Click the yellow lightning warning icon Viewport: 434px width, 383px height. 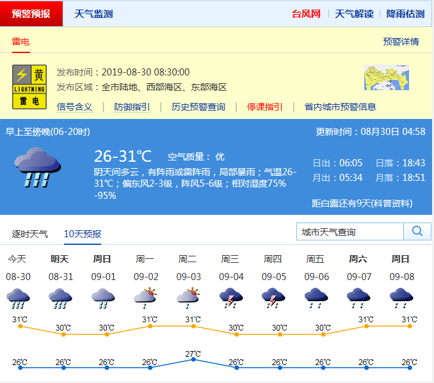click(30, 86)
